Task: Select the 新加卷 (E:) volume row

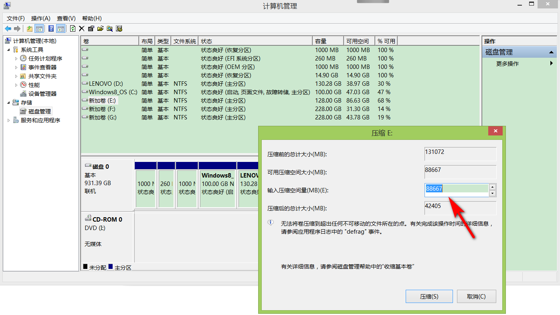Action: [x=280, y=101]
